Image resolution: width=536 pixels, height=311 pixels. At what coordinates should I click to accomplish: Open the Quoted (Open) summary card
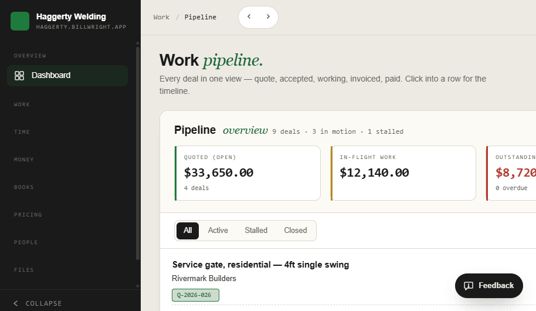(x=248, y=173)
